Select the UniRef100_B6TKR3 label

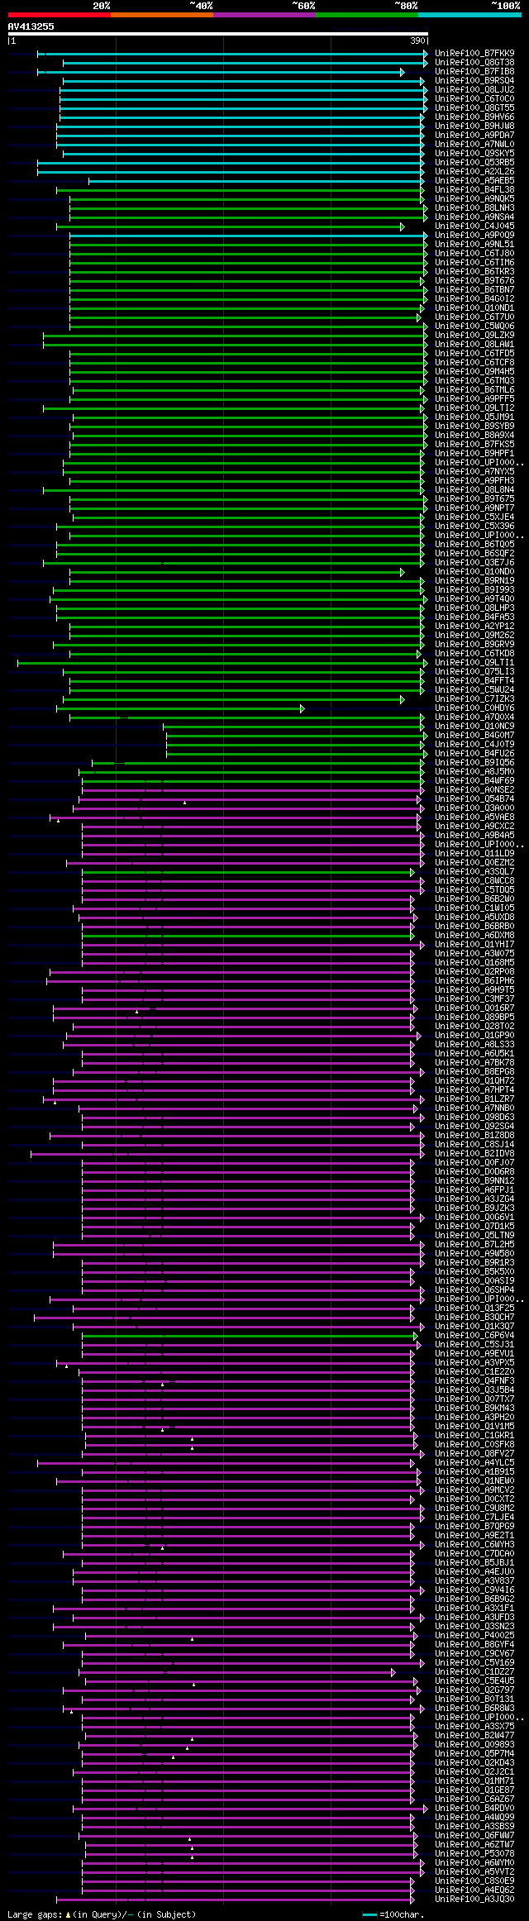474,272
